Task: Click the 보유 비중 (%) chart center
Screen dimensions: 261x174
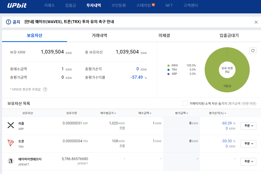Action: (227, 70)
